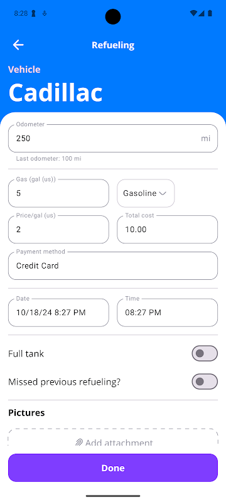This screenshot has width=226, height=502.
Task: Tap the paperclip attachment icon
Action: click(78, 442)
